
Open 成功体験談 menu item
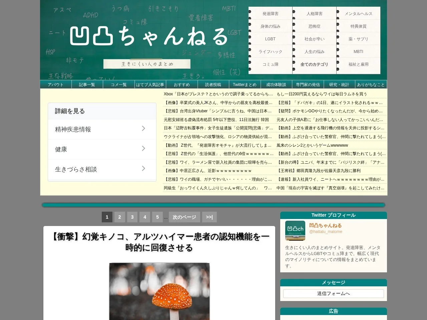pyautogui.click(x=276, y=85)
